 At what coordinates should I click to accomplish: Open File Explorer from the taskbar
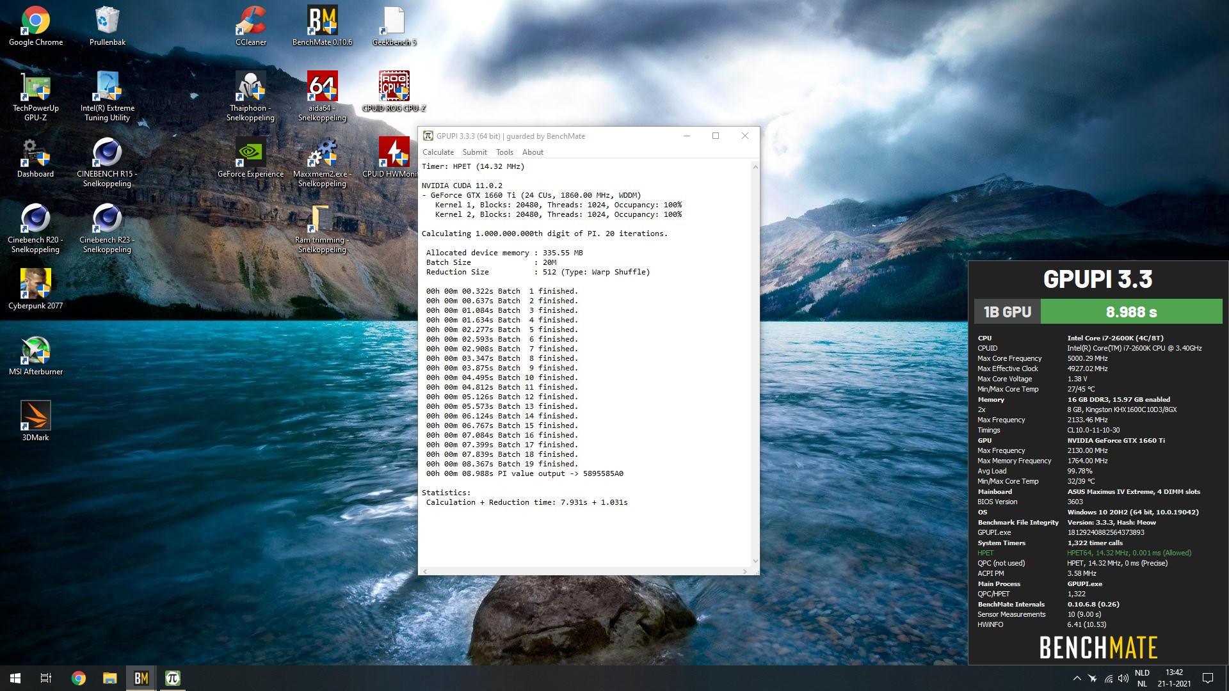[x=110, y=678]
